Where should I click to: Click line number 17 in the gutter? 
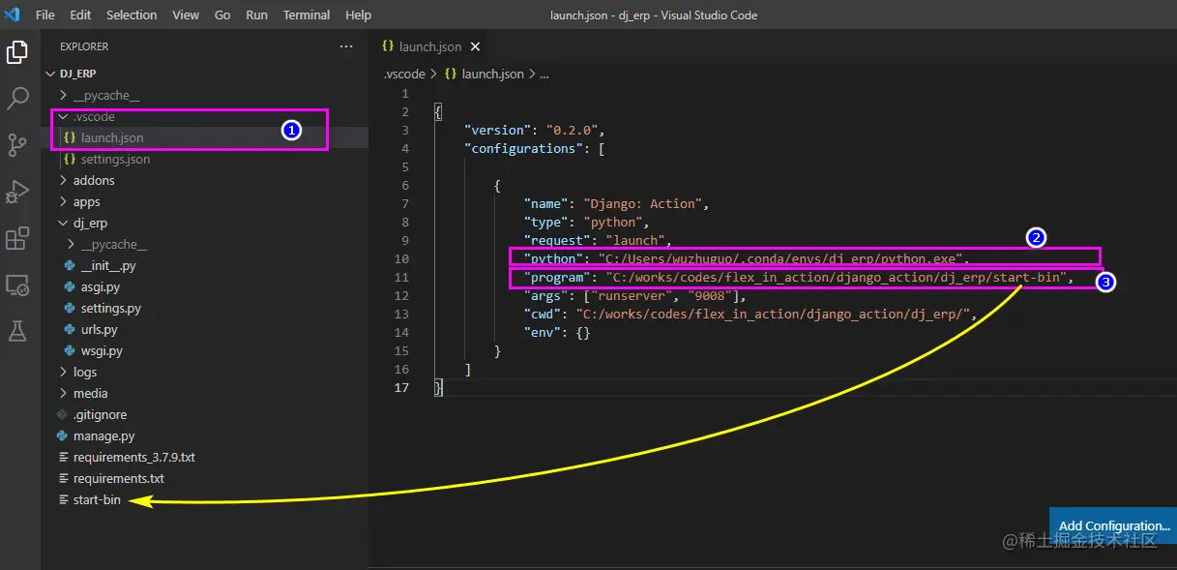(x=402, y=387)
